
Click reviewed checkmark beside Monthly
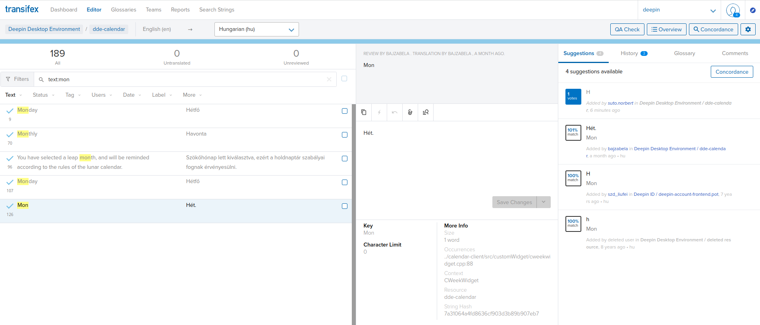pos(10,134)
